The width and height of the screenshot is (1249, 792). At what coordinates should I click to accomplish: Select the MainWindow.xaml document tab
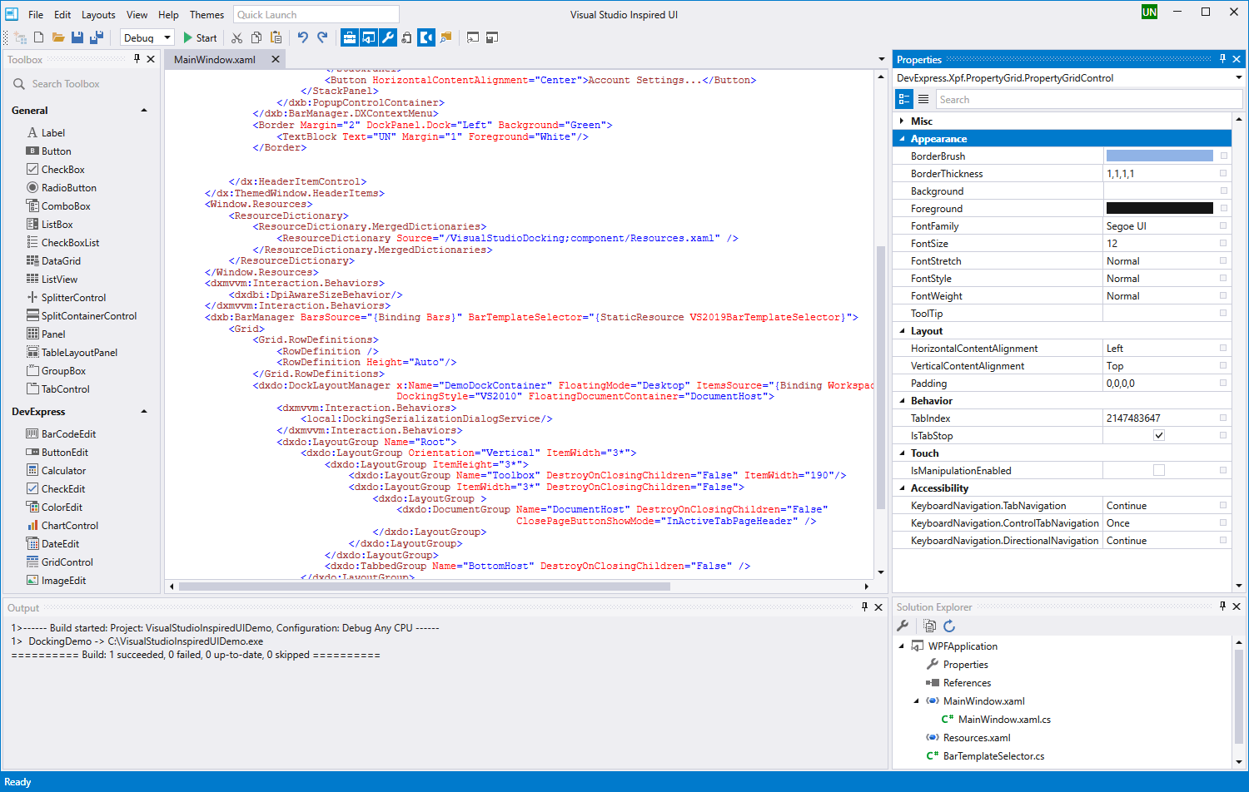pyautogui.click(x=215, y=60)
